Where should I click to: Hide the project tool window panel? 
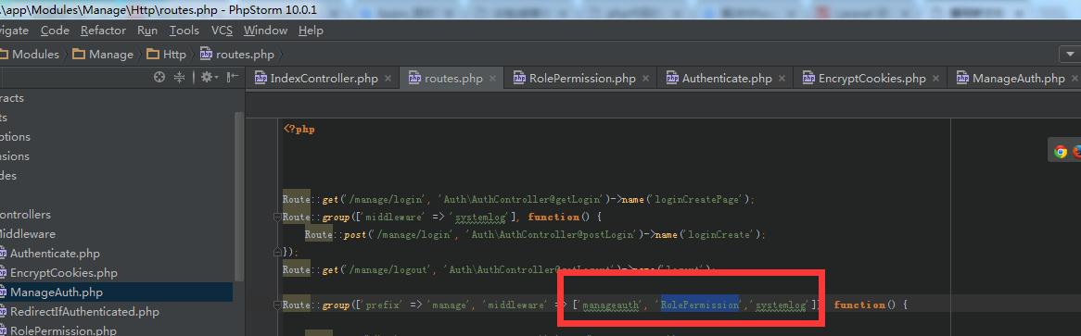[233, 78]
